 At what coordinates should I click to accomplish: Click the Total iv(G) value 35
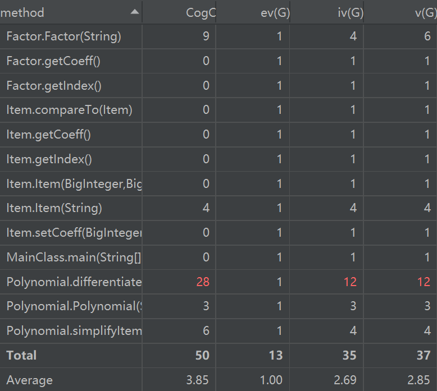click(x=349, y=356)
